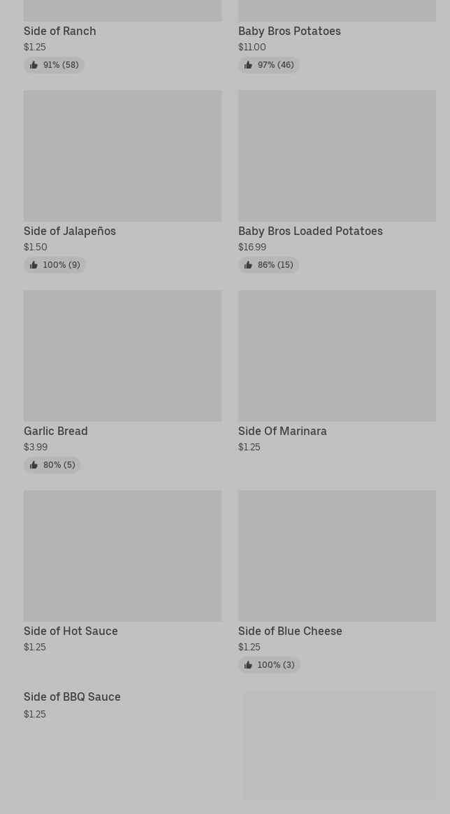450x814 pixels.
Task: Click thumbs-up icon for Side of Jalapeños
Action: point(34,265)
